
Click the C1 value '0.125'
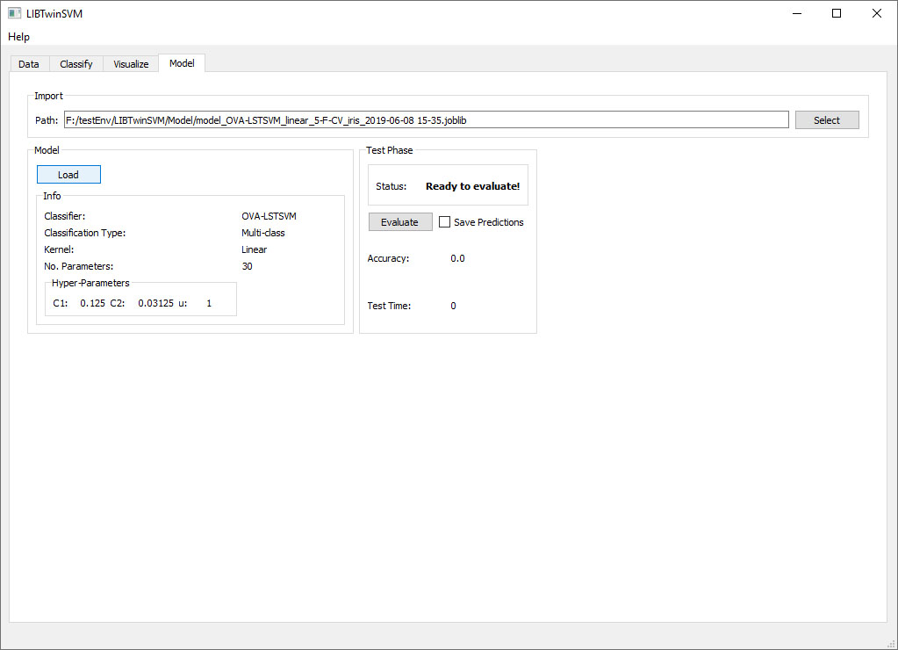92,303
